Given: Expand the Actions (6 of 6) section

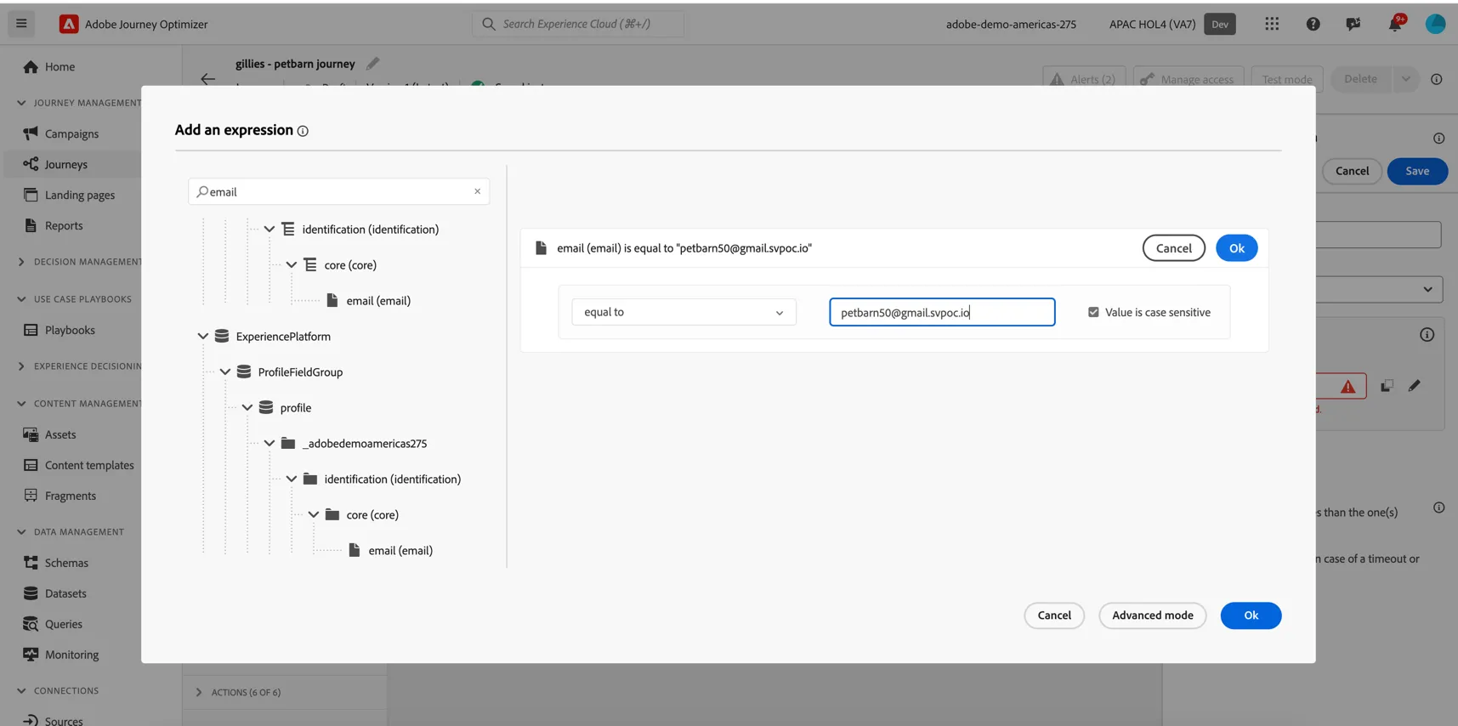Looking at the screenshot, I should [x=199, y=693].
